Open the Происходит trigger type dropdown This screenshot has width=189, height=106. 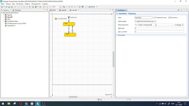coord(145,21)
